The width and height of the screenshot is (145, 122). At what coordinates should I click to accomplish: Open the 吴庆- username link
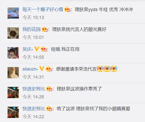click(x=28, y=49)
